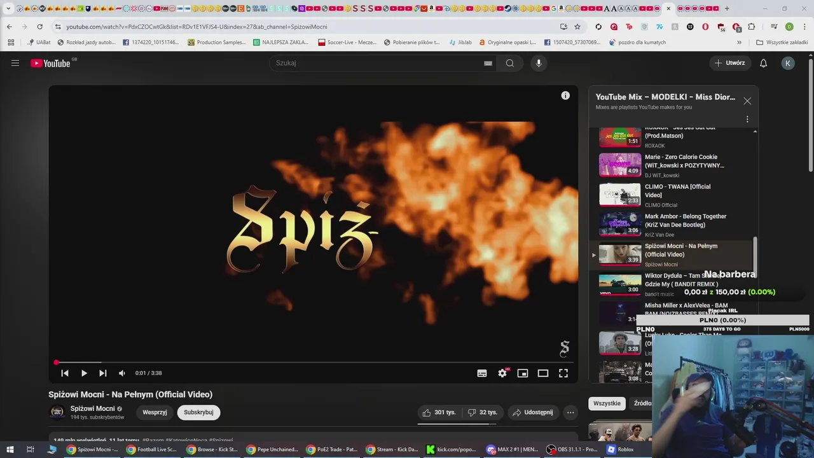Screen dimensions: 814x458
Task: Start voice search with the microphone
Action: pyautogui.click(x=539, y=63)
